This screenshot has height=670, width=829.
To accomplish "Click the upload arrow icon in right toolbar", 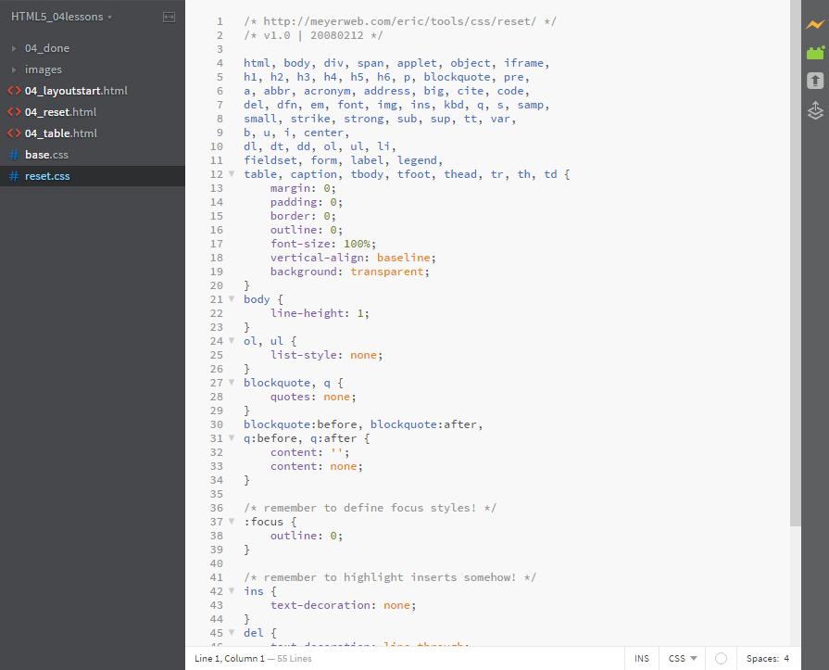I will coord(815,82).
